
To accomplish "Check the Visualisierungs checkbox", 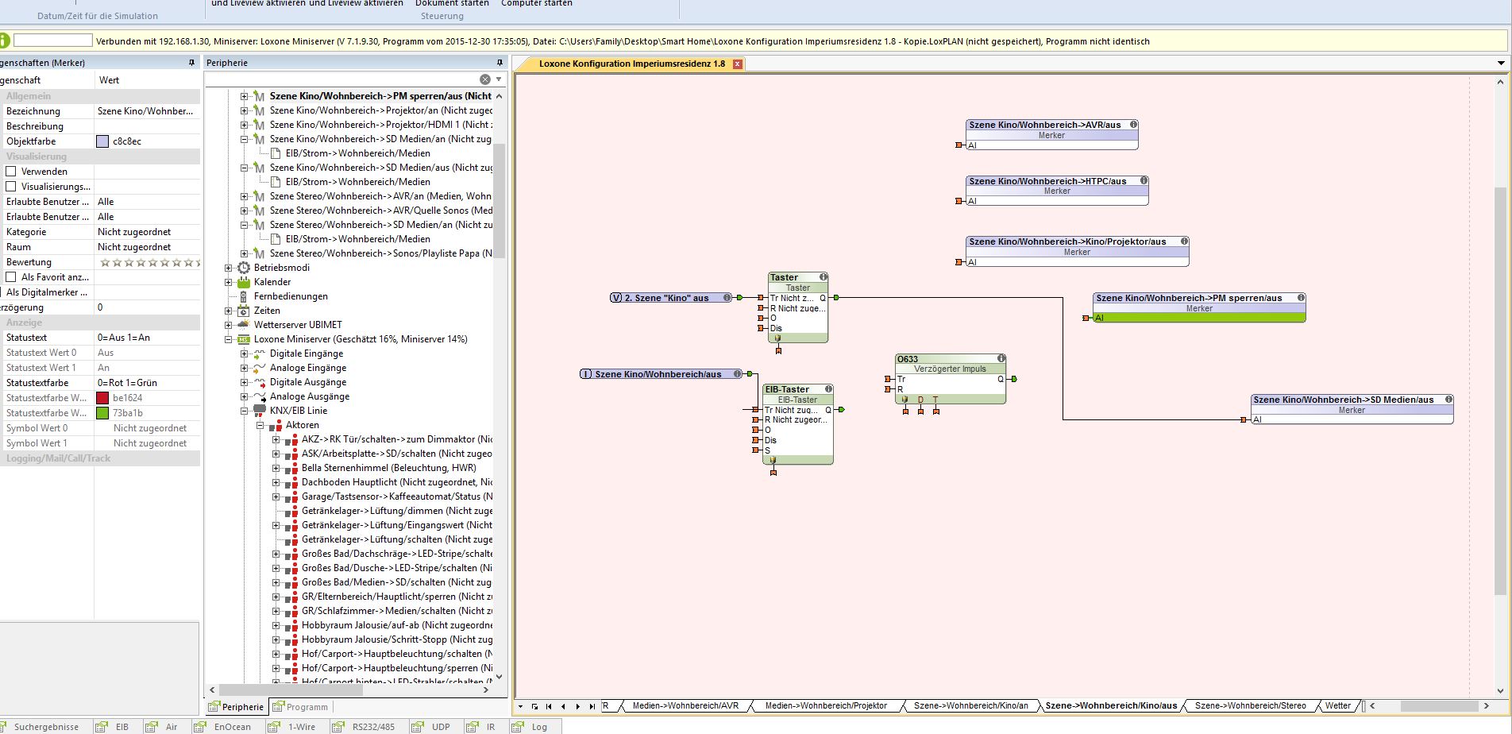I will click(x=11, y=187).
